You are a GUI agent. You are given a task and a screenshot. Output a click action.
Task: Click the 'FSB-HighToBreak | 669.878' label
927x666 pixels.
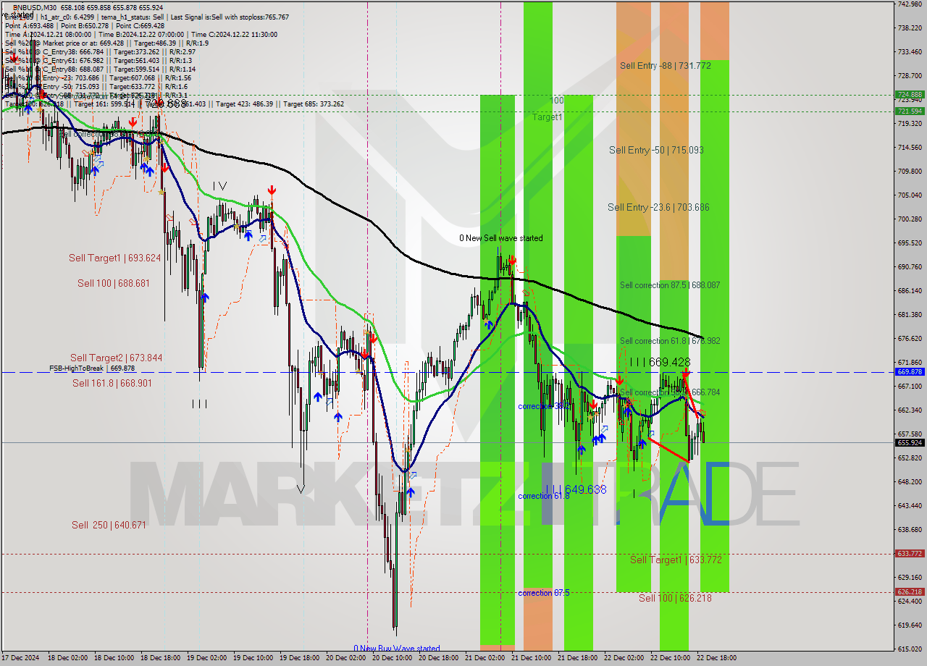point(92,368)
